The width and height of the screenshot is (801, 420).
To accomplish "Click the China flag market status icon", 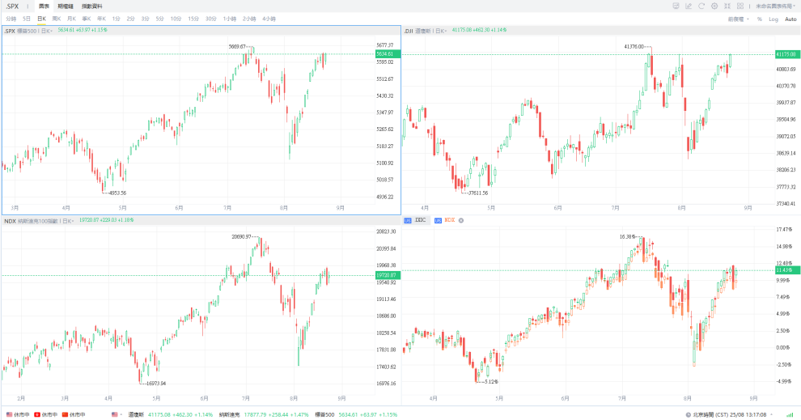I will coord(65,414).
